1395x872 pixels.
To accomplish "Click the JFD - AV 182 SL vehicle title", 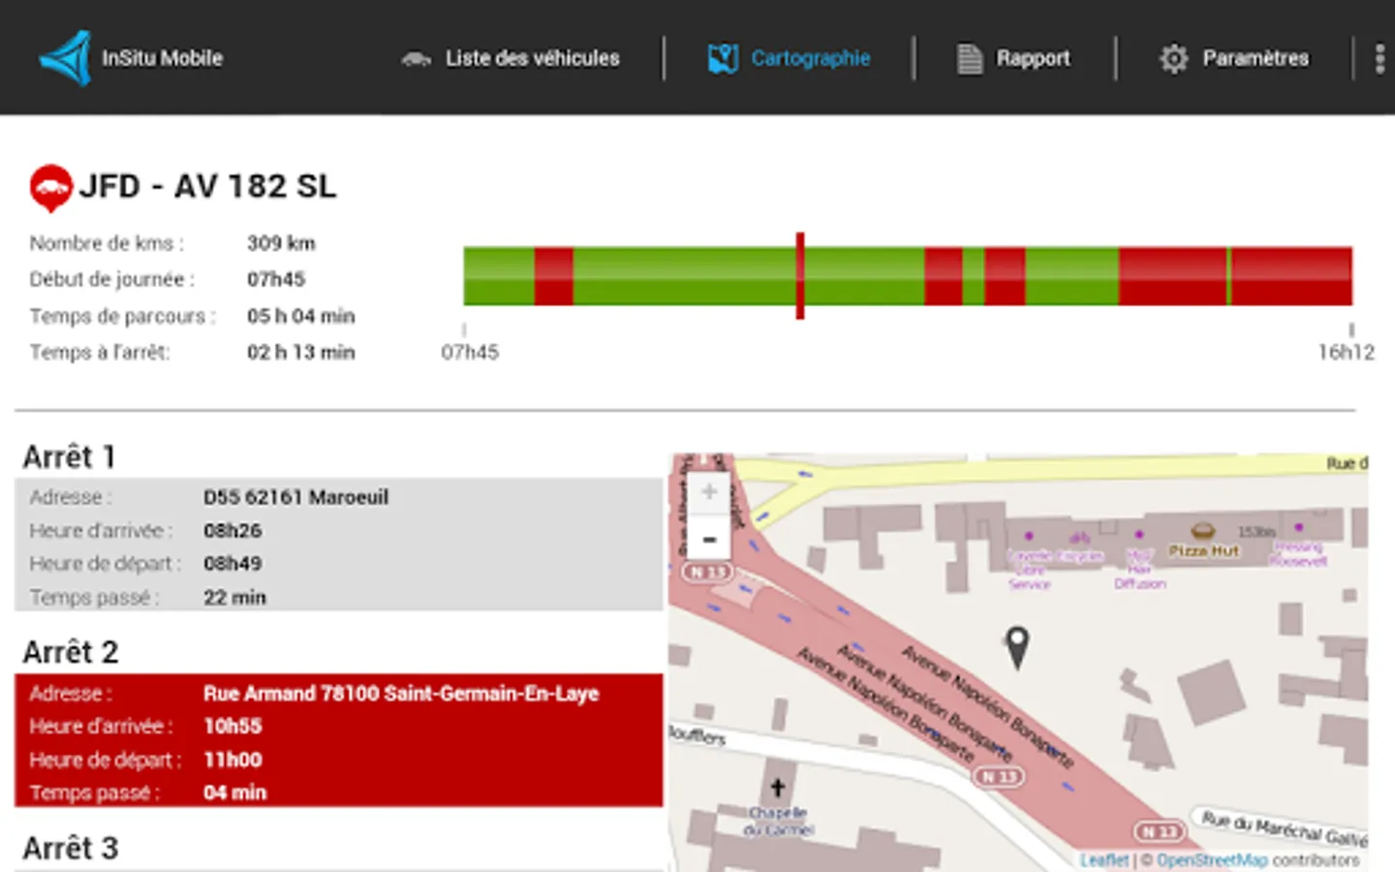I will pyautogui.click(x=207, y=186).
